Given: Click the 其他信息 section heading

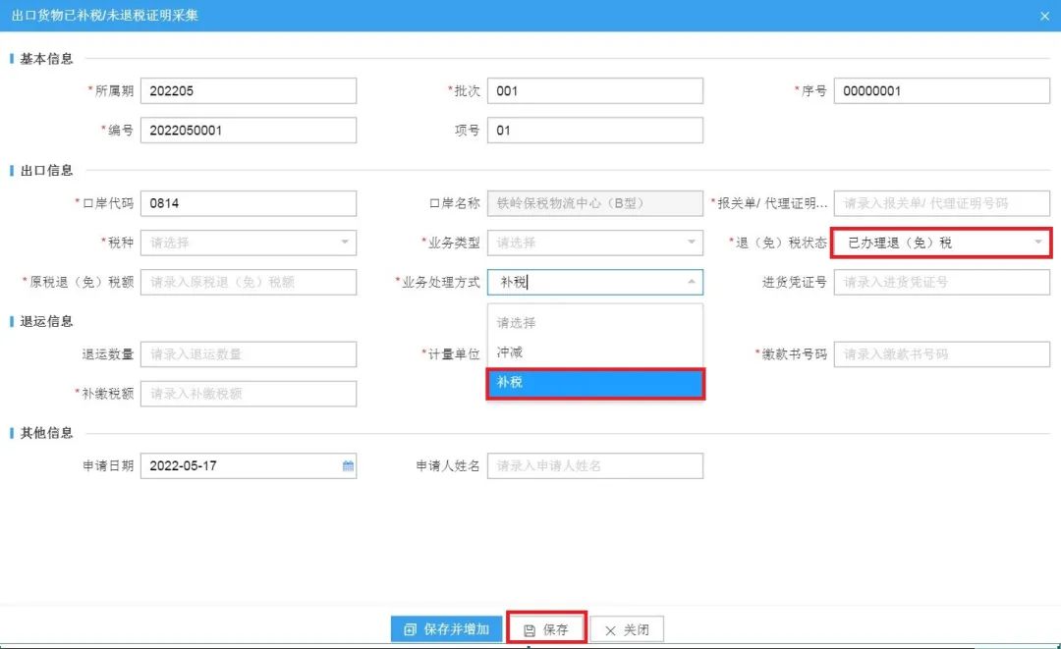Looking at the screenshot, I should [46, 433].
